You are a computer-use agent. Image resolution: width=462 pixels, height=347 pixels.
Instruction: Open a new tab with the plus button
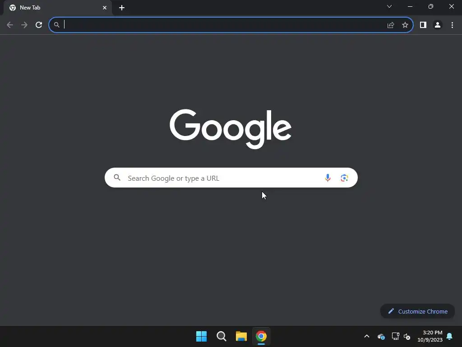[x=122, y=8]
